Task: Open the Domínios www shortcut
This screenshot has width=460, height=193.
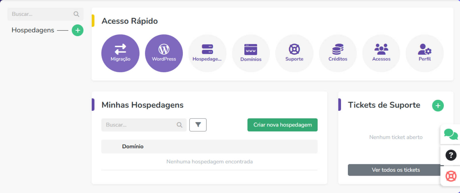Action: (x=251, y=53)
